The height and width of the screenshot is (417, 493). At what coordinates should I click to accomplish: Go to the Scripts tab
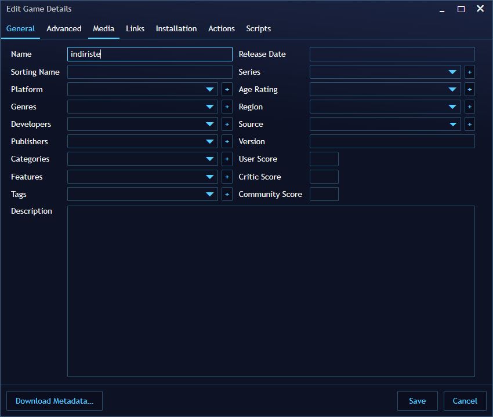point(258,28)
